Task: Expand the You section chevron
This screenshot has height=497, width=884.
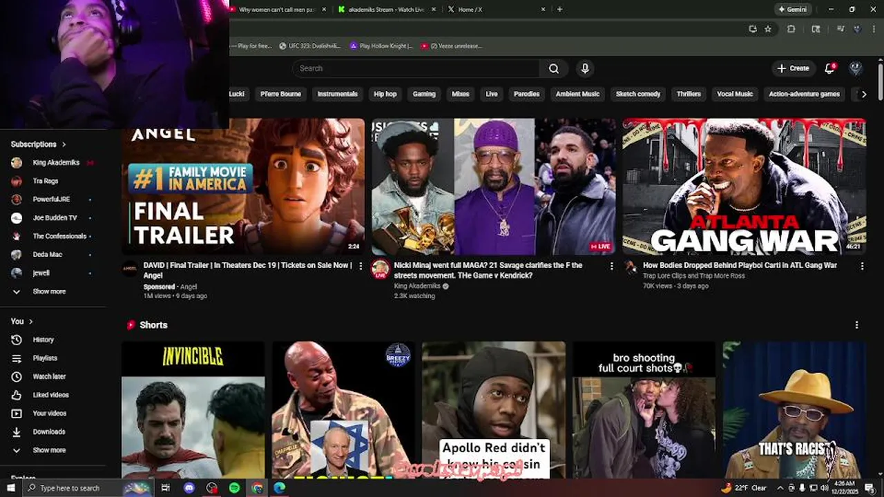Action: (31, 321)
